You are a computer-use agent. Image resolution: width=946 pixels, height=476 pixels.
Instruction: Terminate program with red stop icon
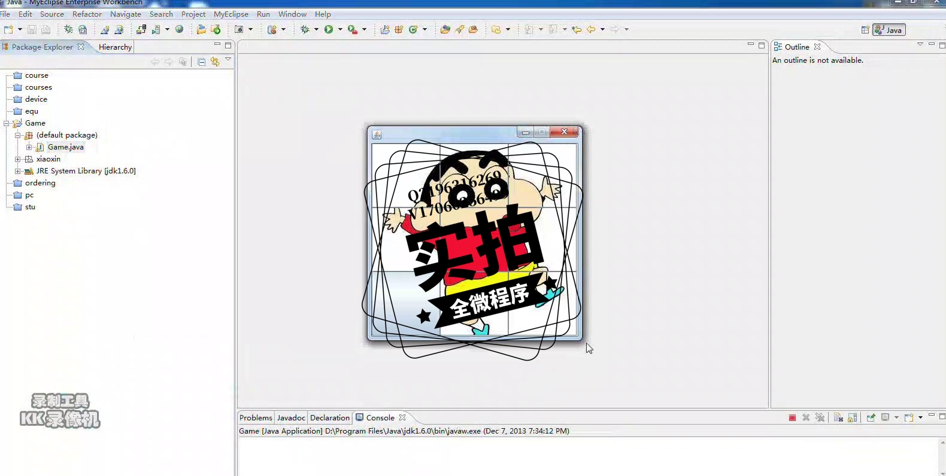point(792,417)
